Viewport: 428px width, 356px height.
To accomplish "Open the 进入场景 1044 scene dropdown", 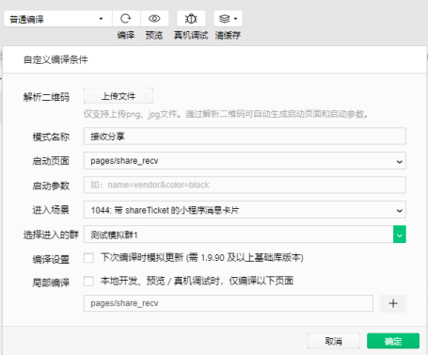I will (245, 210).
